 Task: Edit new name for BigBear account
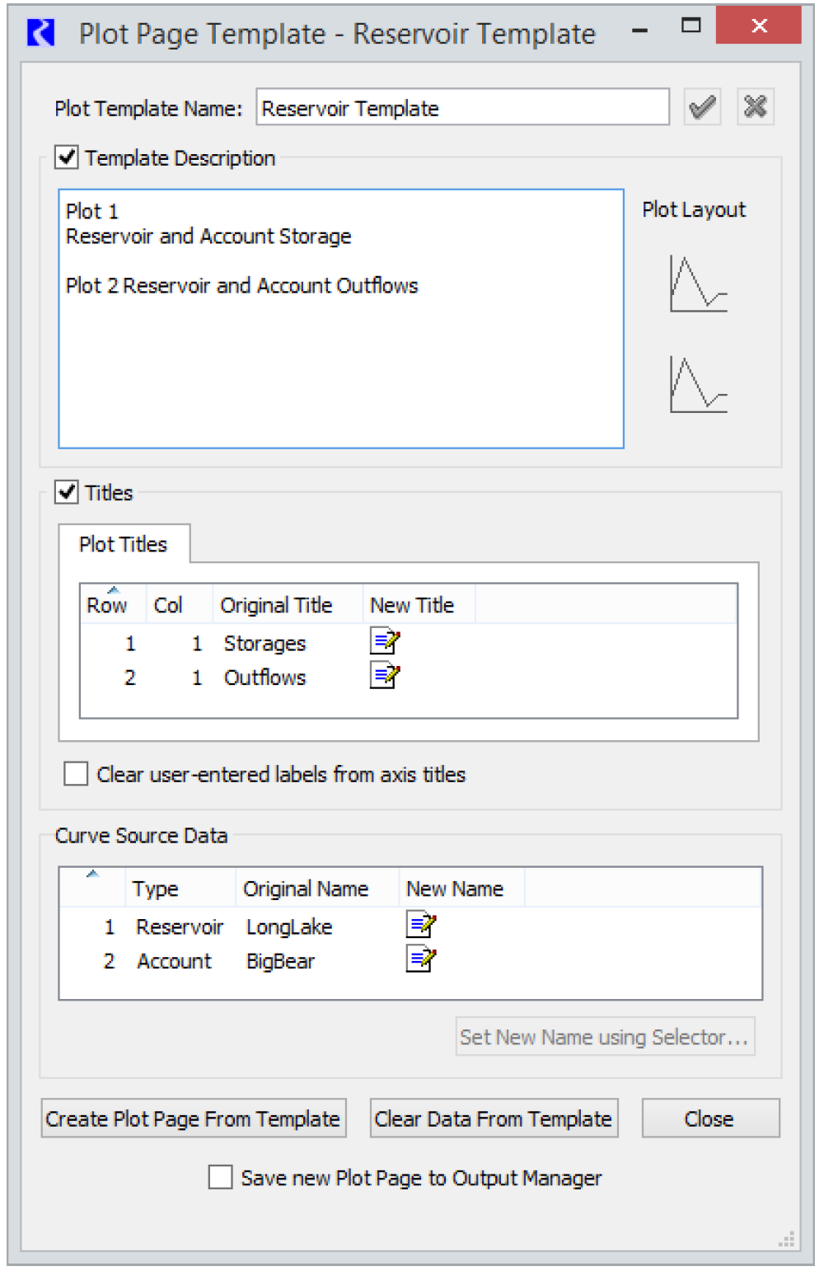click(x=421, y=959)
